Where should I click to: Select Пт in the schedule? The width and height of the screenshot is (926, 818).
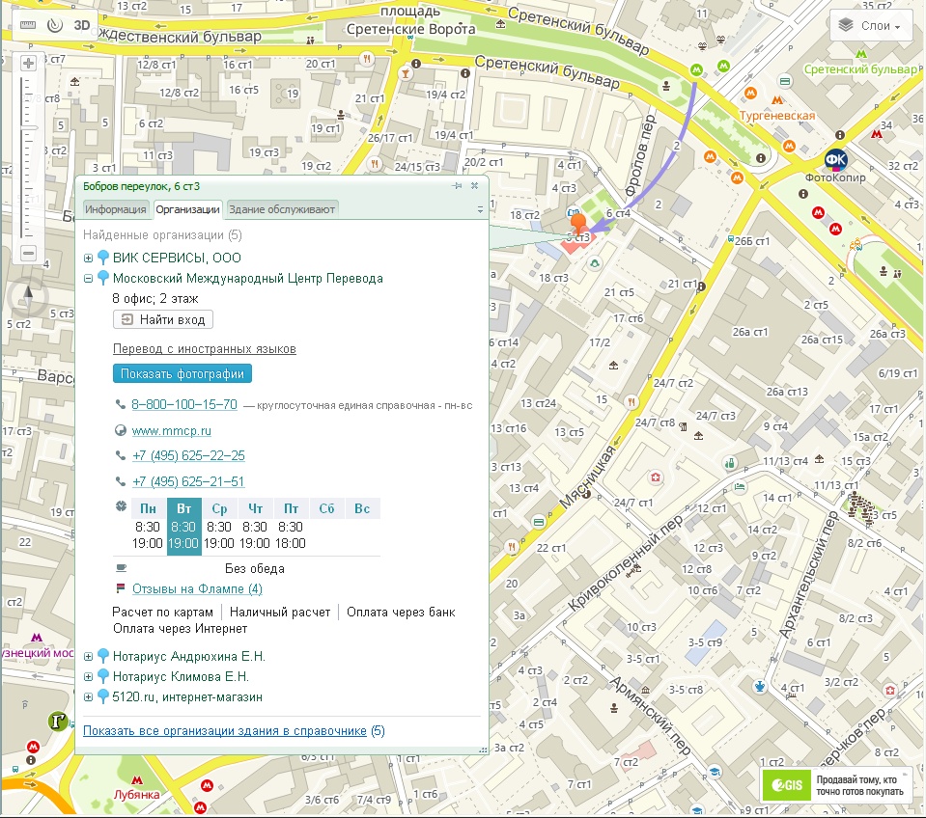point(291,508)
